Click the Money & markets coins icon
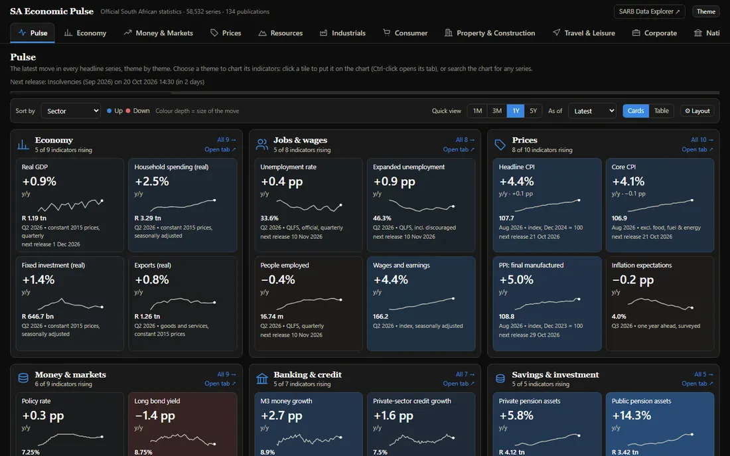Image resolution: width=730 pixels, height=456 pixels. (23, 378)
